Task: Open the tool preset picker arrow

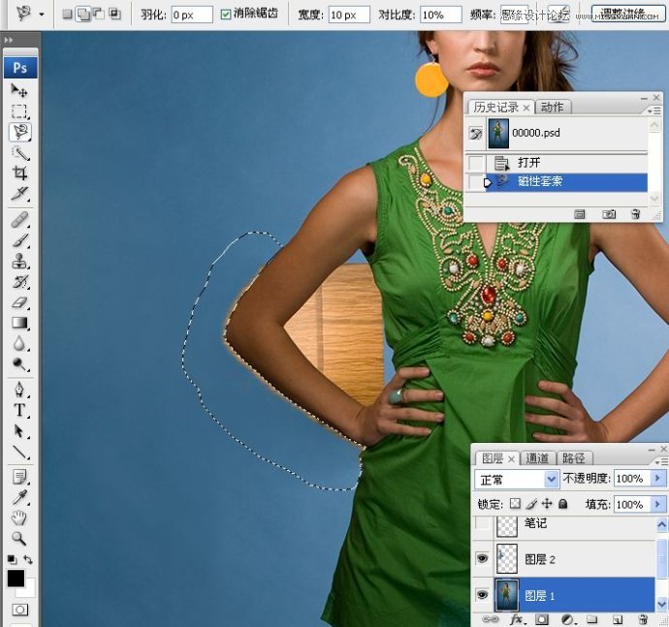Action: point(42,15)
